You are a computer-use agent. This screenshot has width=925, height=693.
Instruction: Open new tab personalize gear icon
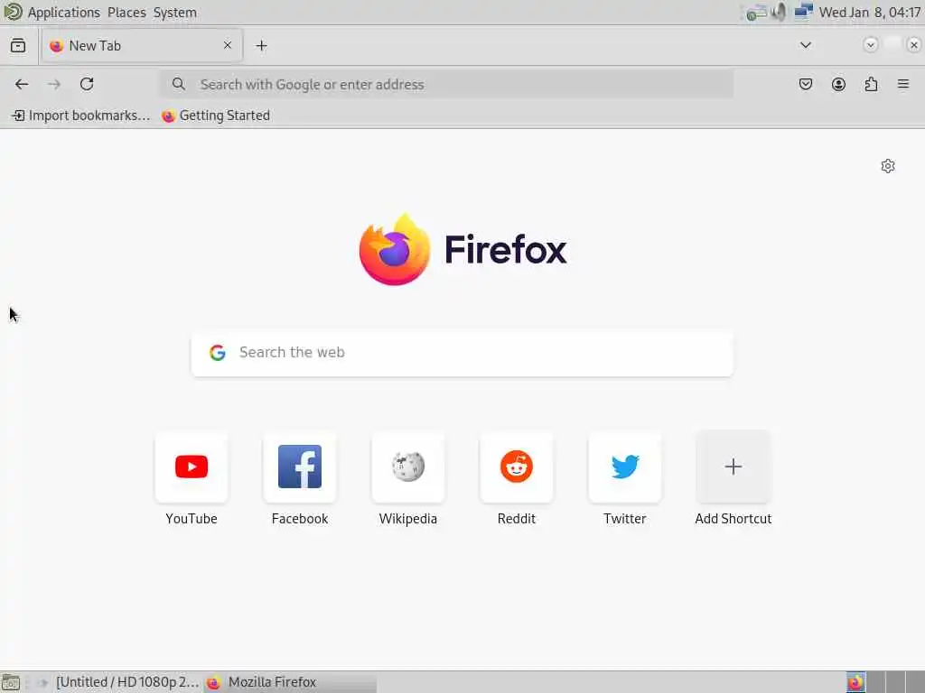888,166
